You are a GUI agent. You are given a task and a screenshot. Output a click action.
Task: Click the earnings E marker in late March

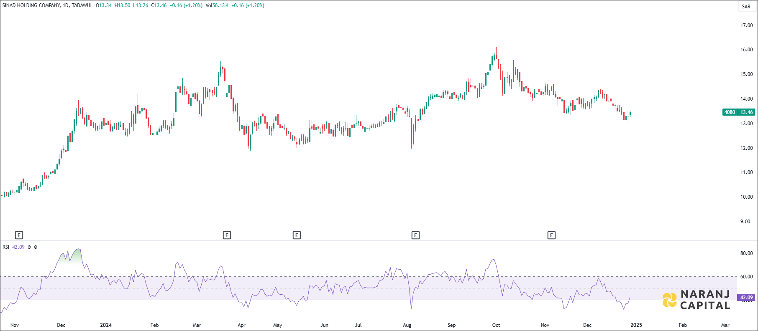[227, 235]
